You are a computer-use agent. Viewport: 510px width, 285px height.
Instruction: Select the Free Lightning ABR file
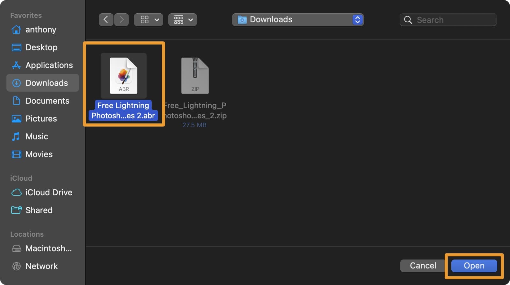124,76
